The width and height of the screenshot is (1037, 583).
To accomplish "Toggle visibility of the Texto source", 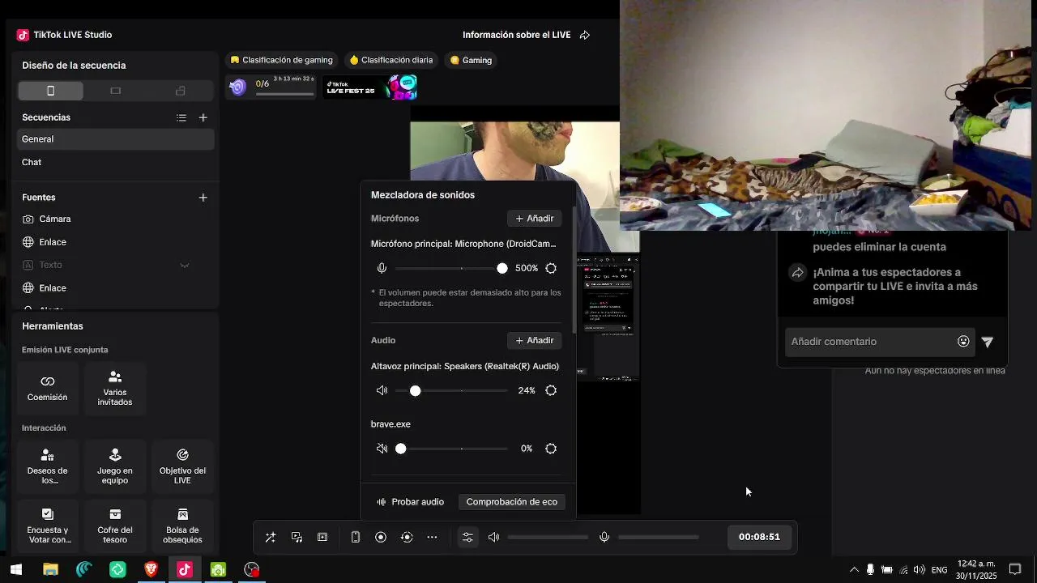I will point(185,265).
